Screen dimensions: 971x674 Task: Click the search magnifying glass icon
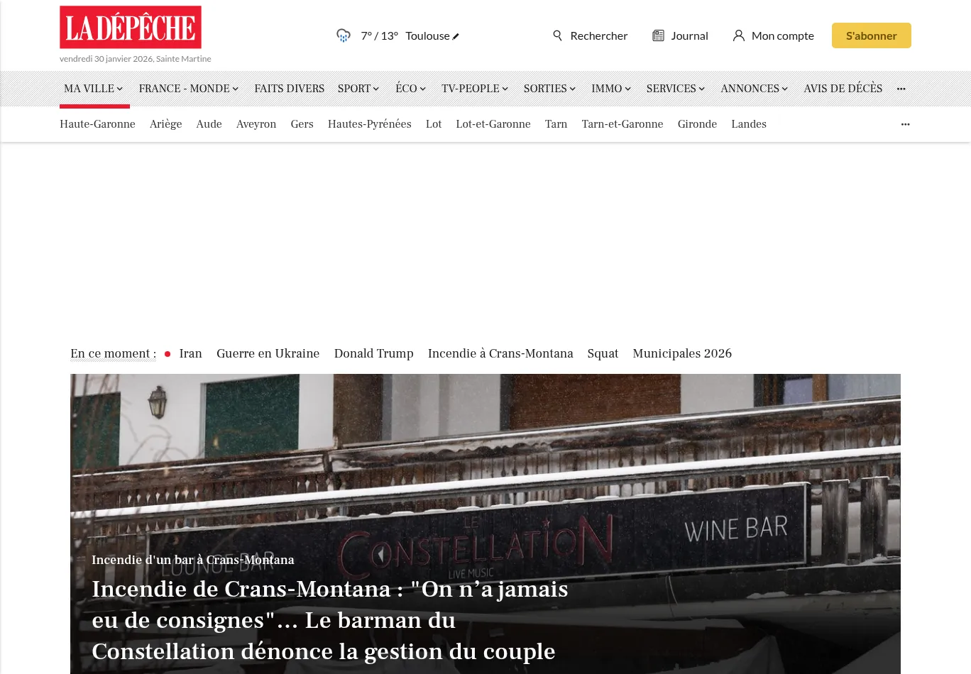pos(557,35)
